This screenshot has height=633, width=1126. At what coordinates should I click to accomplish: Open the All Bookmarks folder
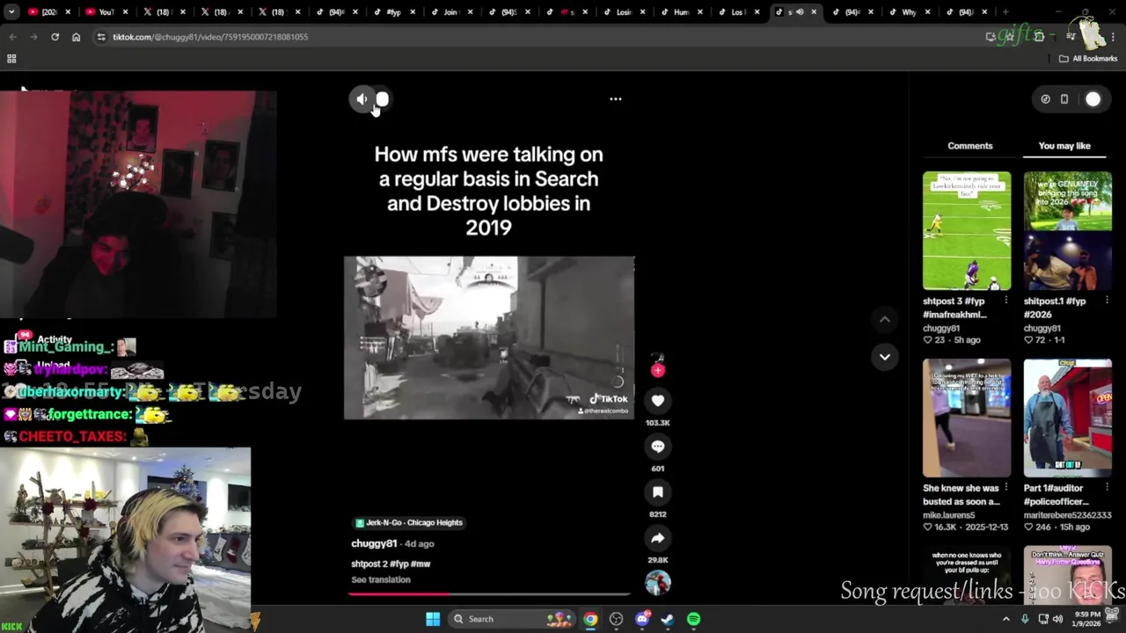click(x=1088, y=59)
